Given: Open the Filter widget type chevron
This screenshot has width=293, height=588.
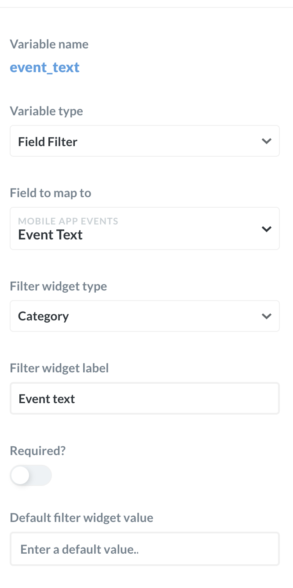Looking at the screenshot, I should pyautogui.click(x=266, y=316).
